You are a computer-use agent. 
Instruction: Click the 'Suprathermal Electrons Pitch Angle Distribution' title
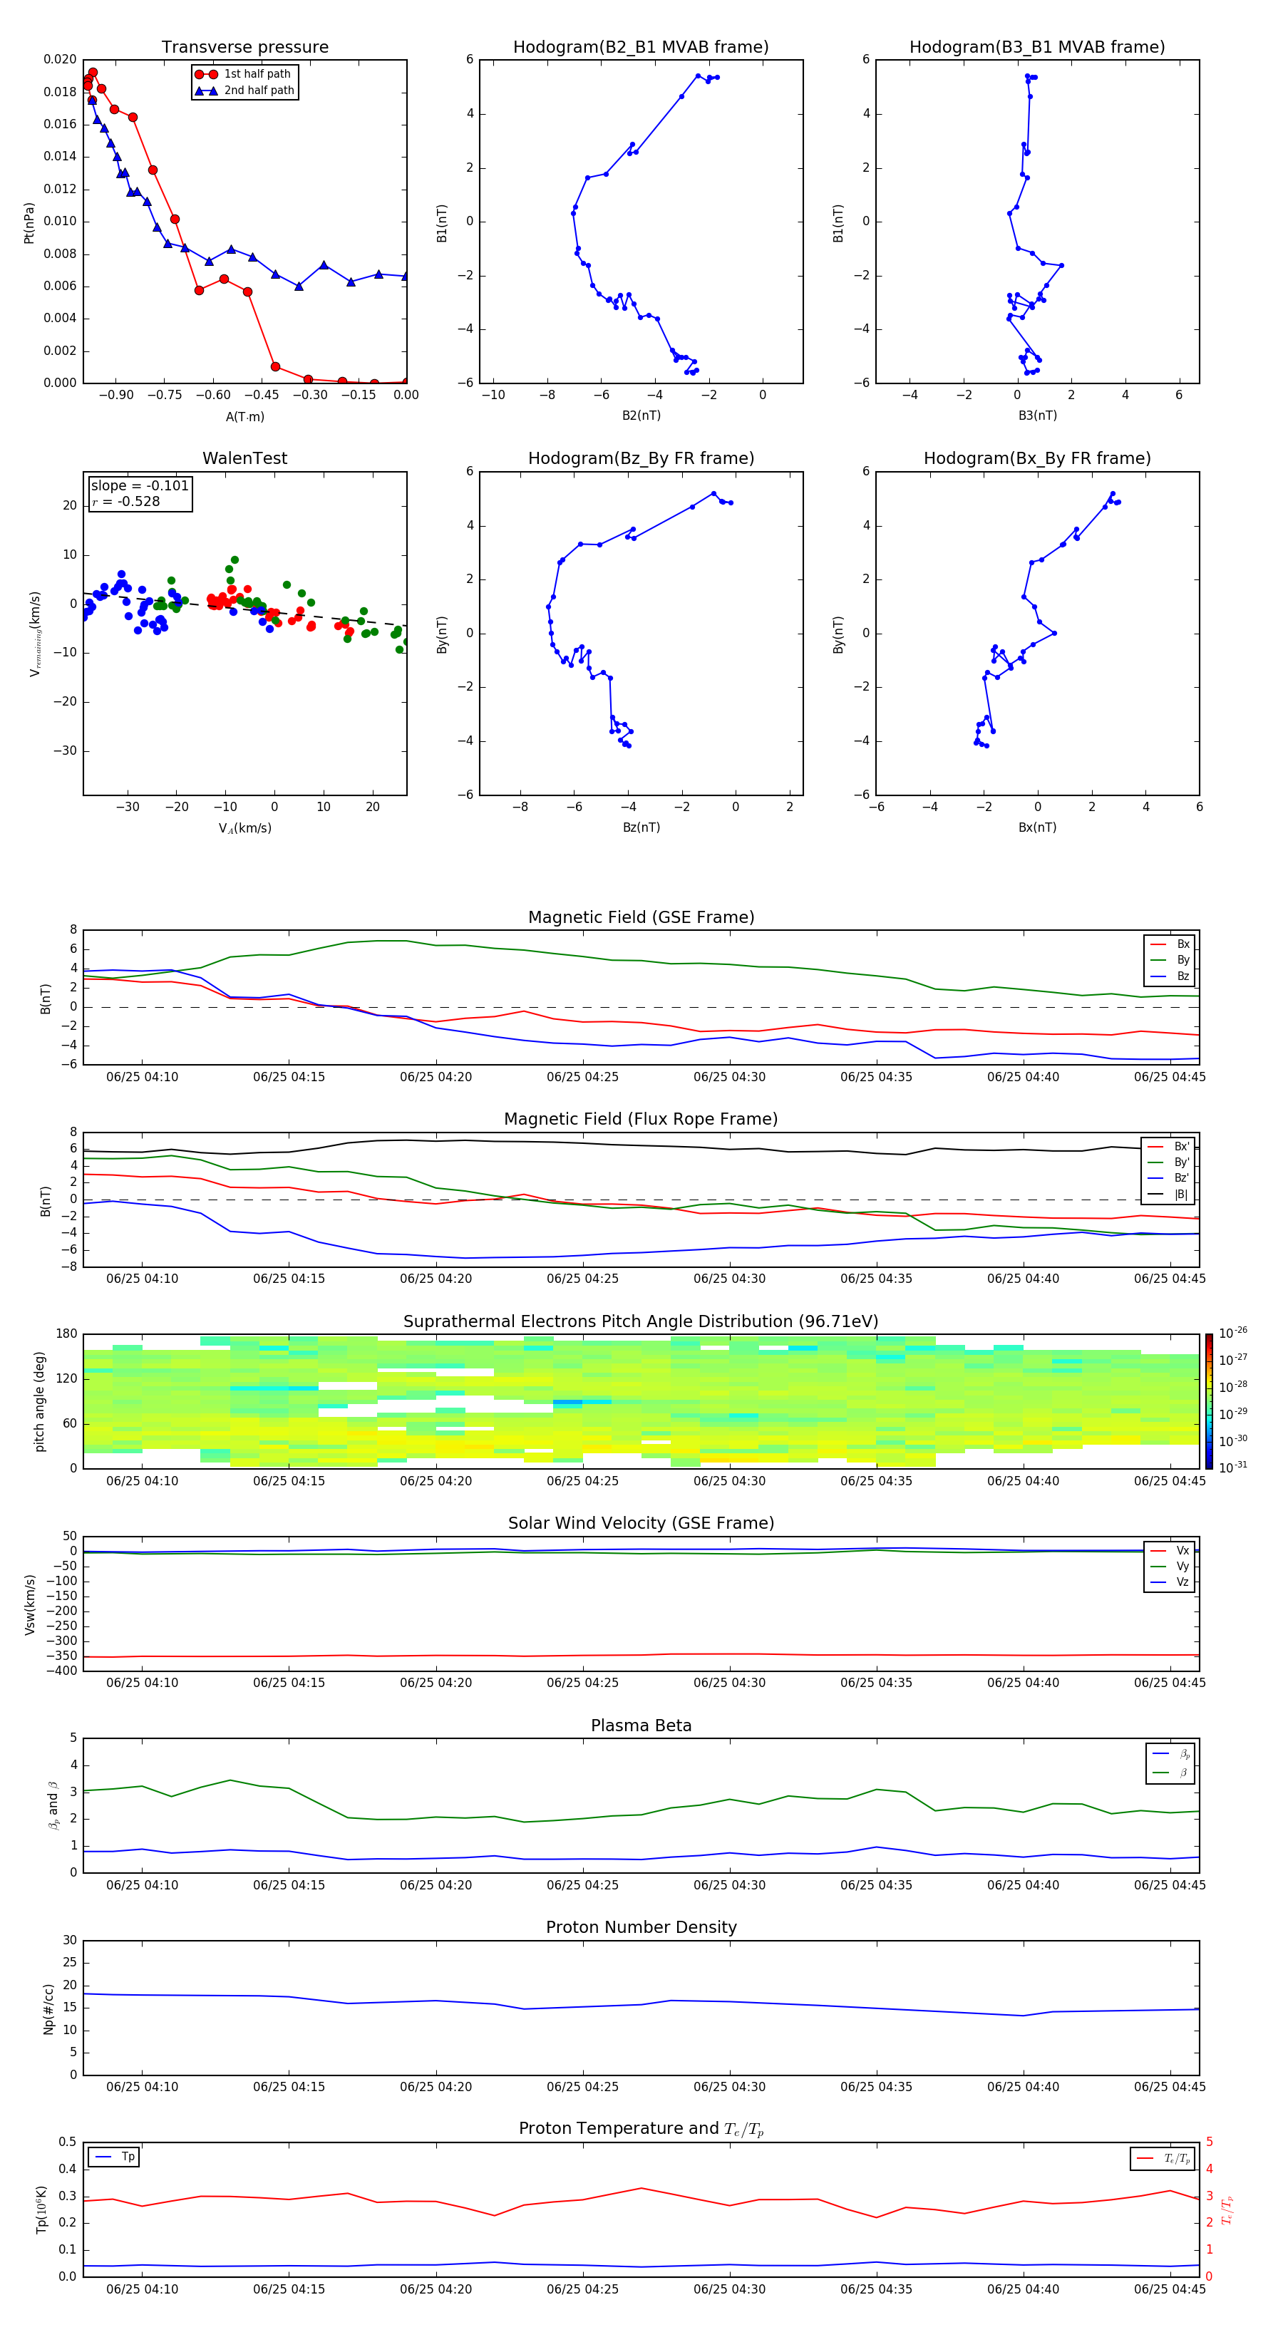[641, 1322]
